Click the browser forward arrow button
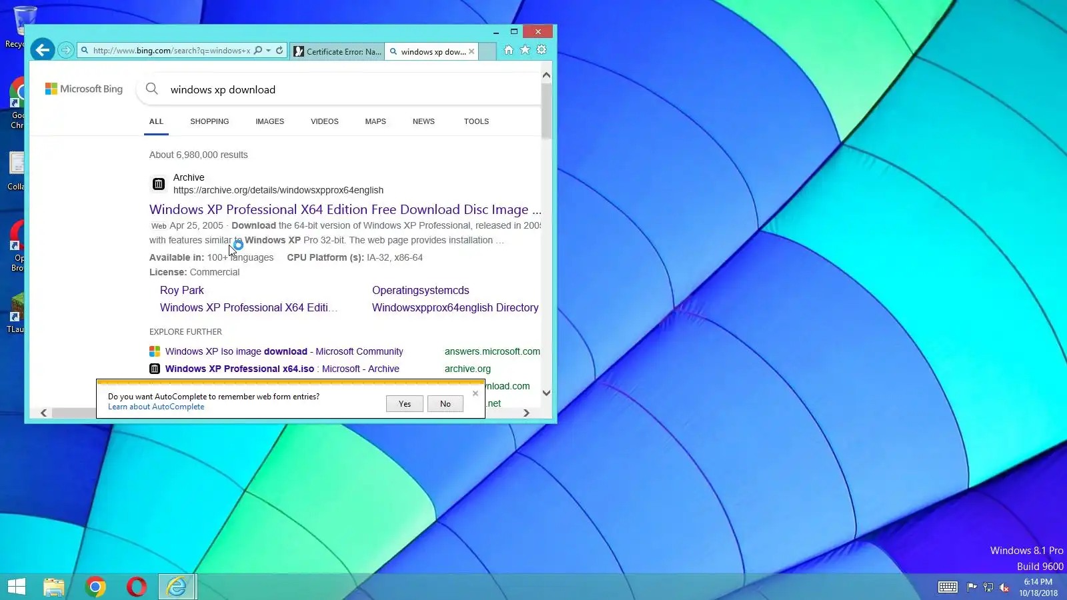 pyautogui.click(x=65, y=50)
